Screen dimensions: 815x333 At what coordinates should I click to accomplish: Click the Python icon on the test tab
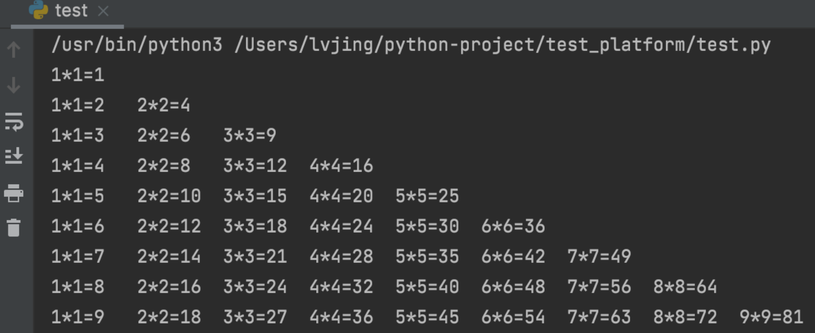coord(39,10)
